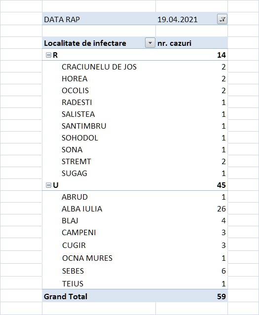Click the value 26 for Alba Iulia
The width and height of the screenshot is (259, 315).
coord(222,209)
